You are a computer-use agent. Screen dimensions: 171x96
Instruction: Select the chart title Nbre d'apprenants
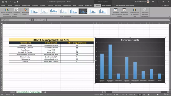pos(130,40)
